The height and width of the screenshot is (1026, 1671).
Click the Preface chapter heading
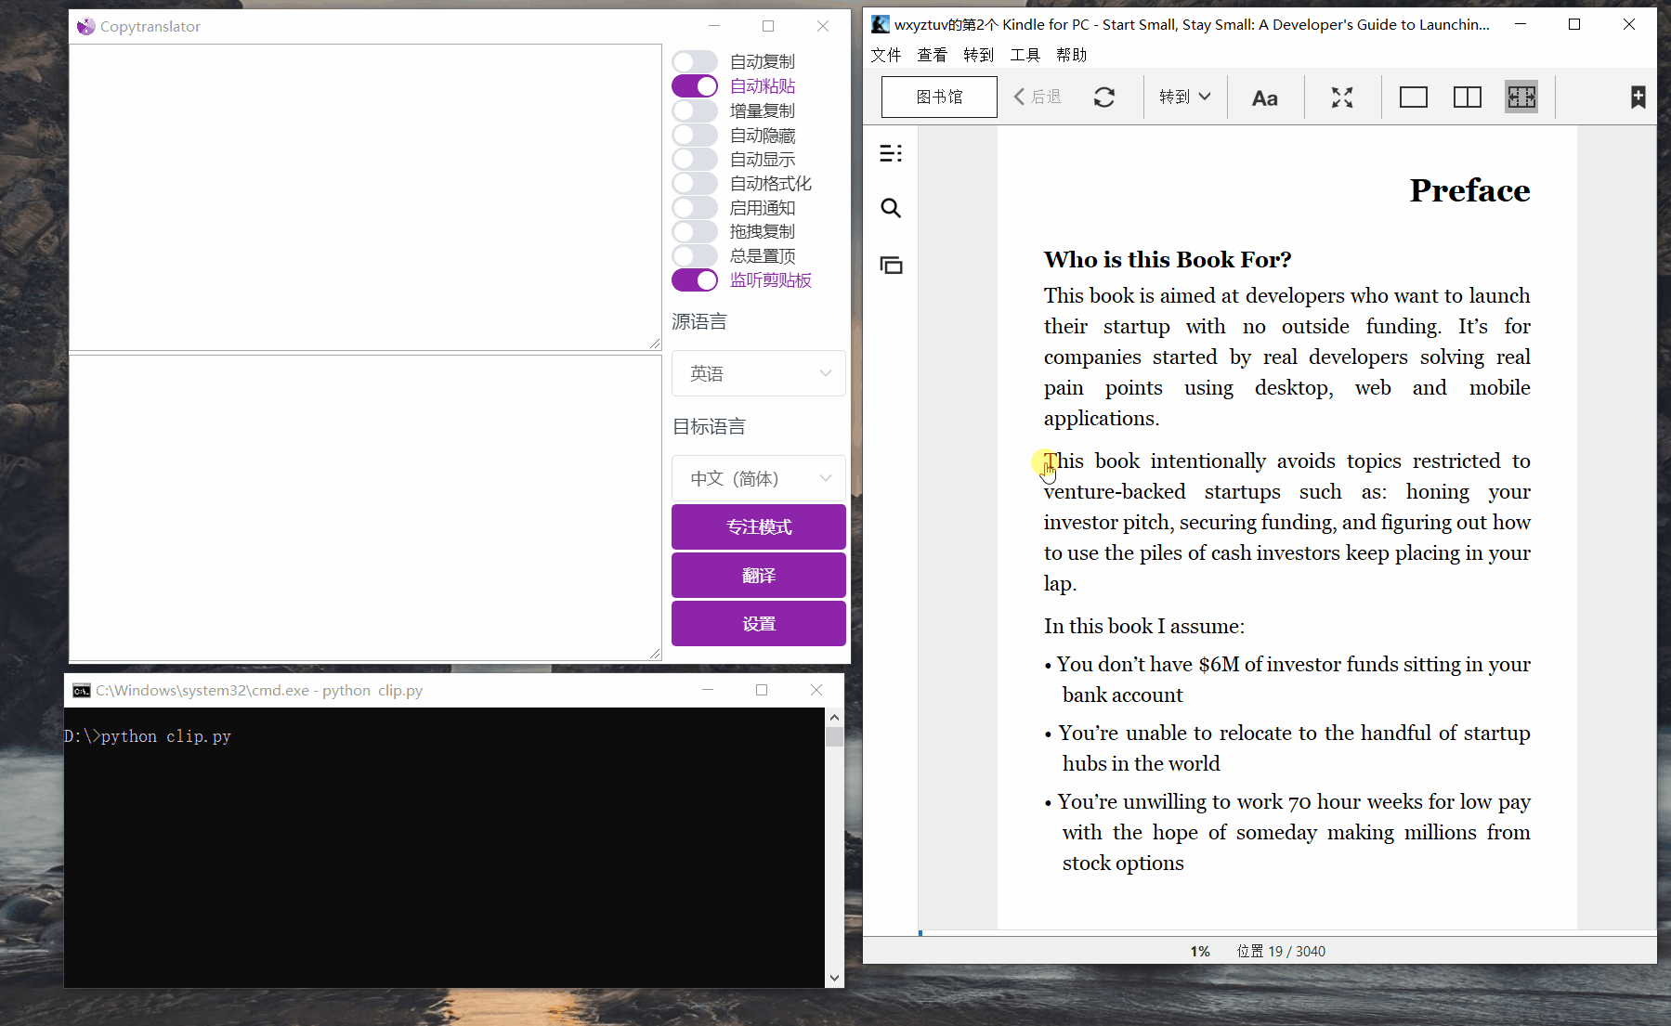point(1469,190)
